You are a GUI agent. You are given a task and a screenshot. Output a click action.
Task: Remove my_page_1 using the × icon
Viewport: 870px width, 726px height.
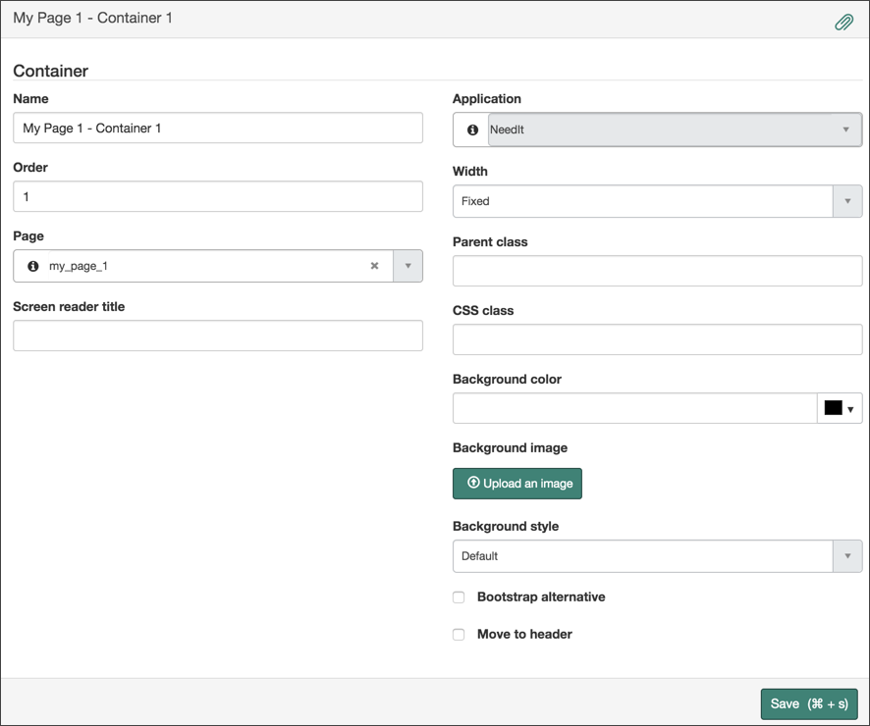374,266
